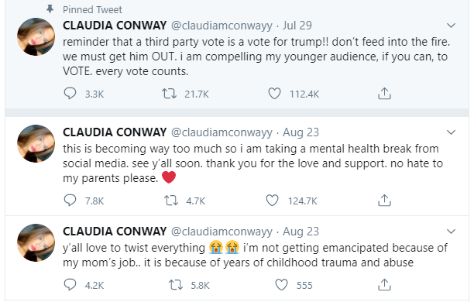Viewport: 474px width, 302px height.
Task: Open the pinned tweet's chevron menu
Action: (x=451, y=26)
